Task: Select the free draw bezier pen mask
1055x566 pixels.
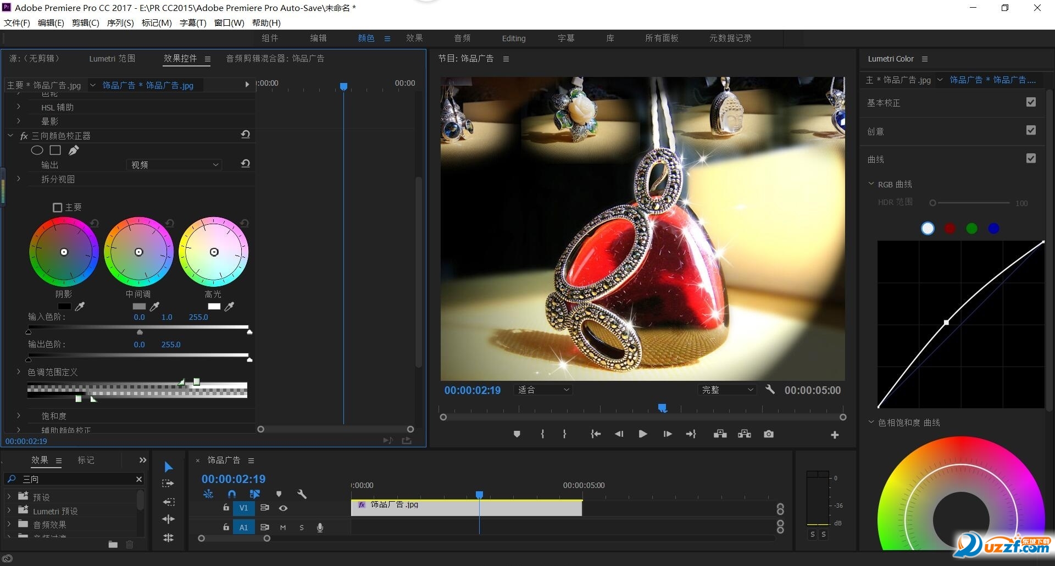Action: (74, 150)
